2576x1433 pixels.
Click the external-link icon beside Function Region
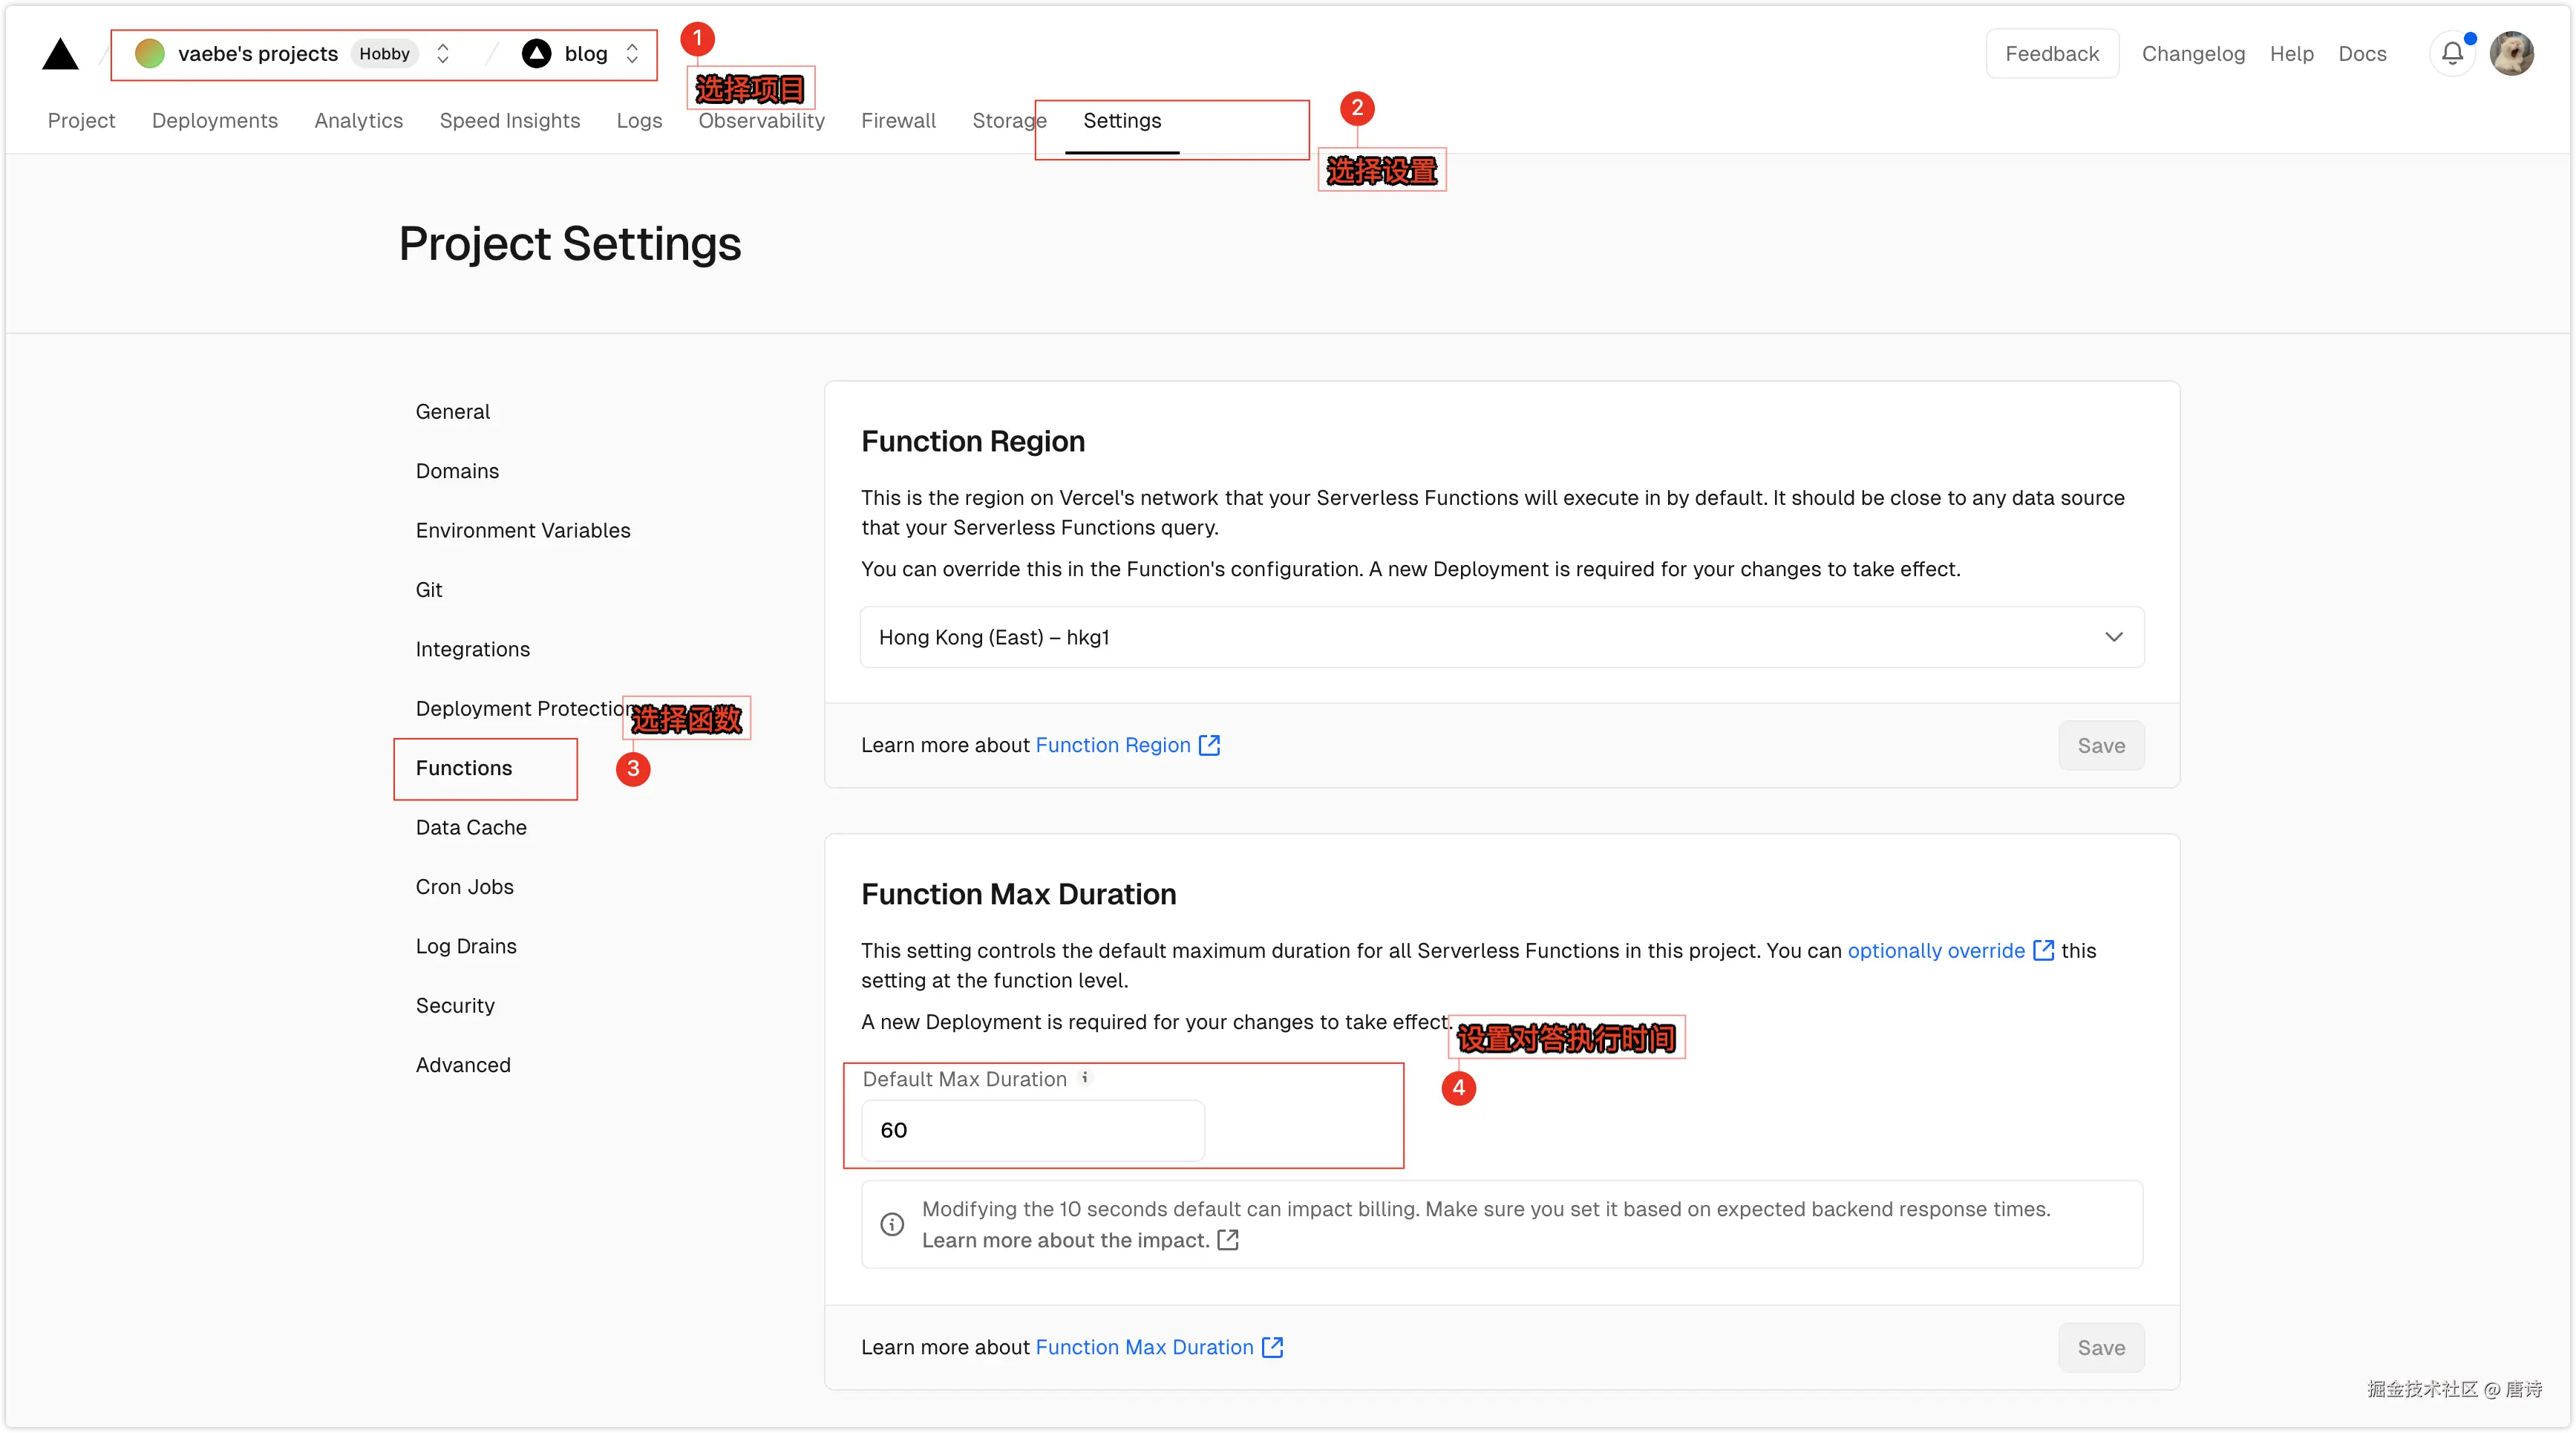pyautogui.click(x=1210, y=745)
